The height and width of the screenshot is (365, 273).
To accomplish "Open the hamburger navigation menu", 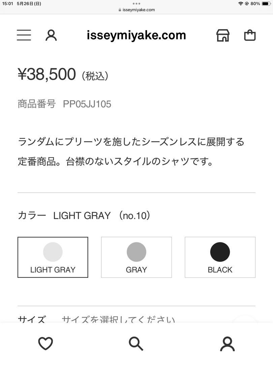I will 24,35.
